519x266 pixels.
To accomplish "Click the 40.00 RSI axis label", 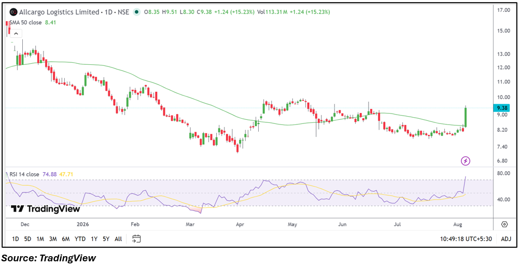I will point(503,200).
